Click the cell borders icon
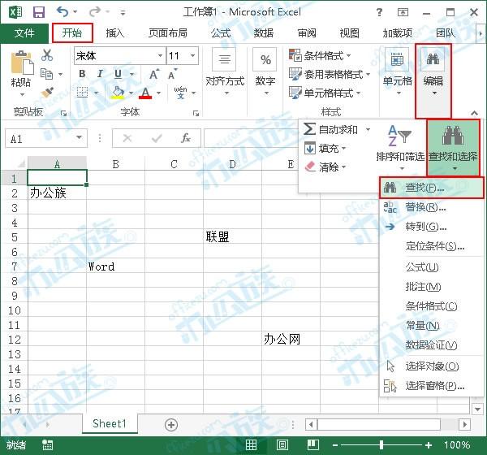Screen dimensions: 487x455 tap(82, 93)
